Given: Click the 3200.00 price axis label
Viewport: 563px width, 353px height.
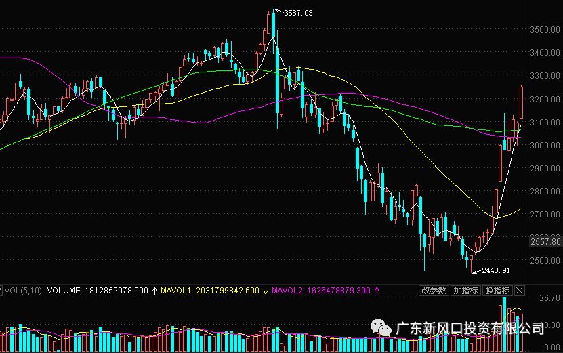Looking at the screenshot, I should pyautogui.click(x=545, y=99).
